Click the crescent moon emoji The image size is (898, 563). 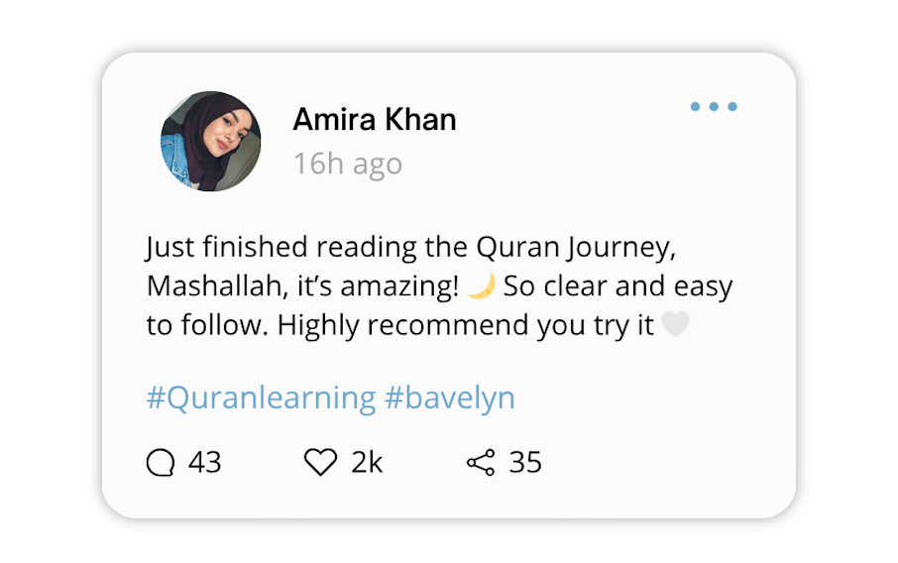pyautogui.click(x=481, y=286)
